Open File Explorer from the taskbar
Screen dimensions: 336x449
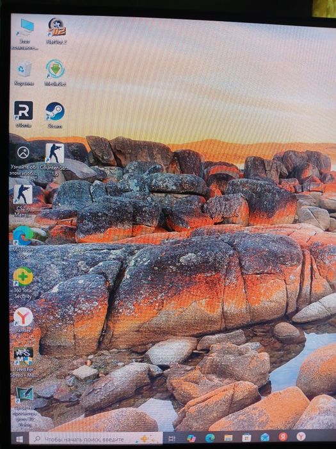[228, 437]
